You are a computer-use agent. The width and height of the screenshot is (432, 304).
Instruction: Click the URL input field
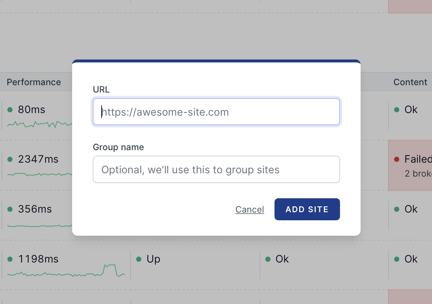pos(216,112)
